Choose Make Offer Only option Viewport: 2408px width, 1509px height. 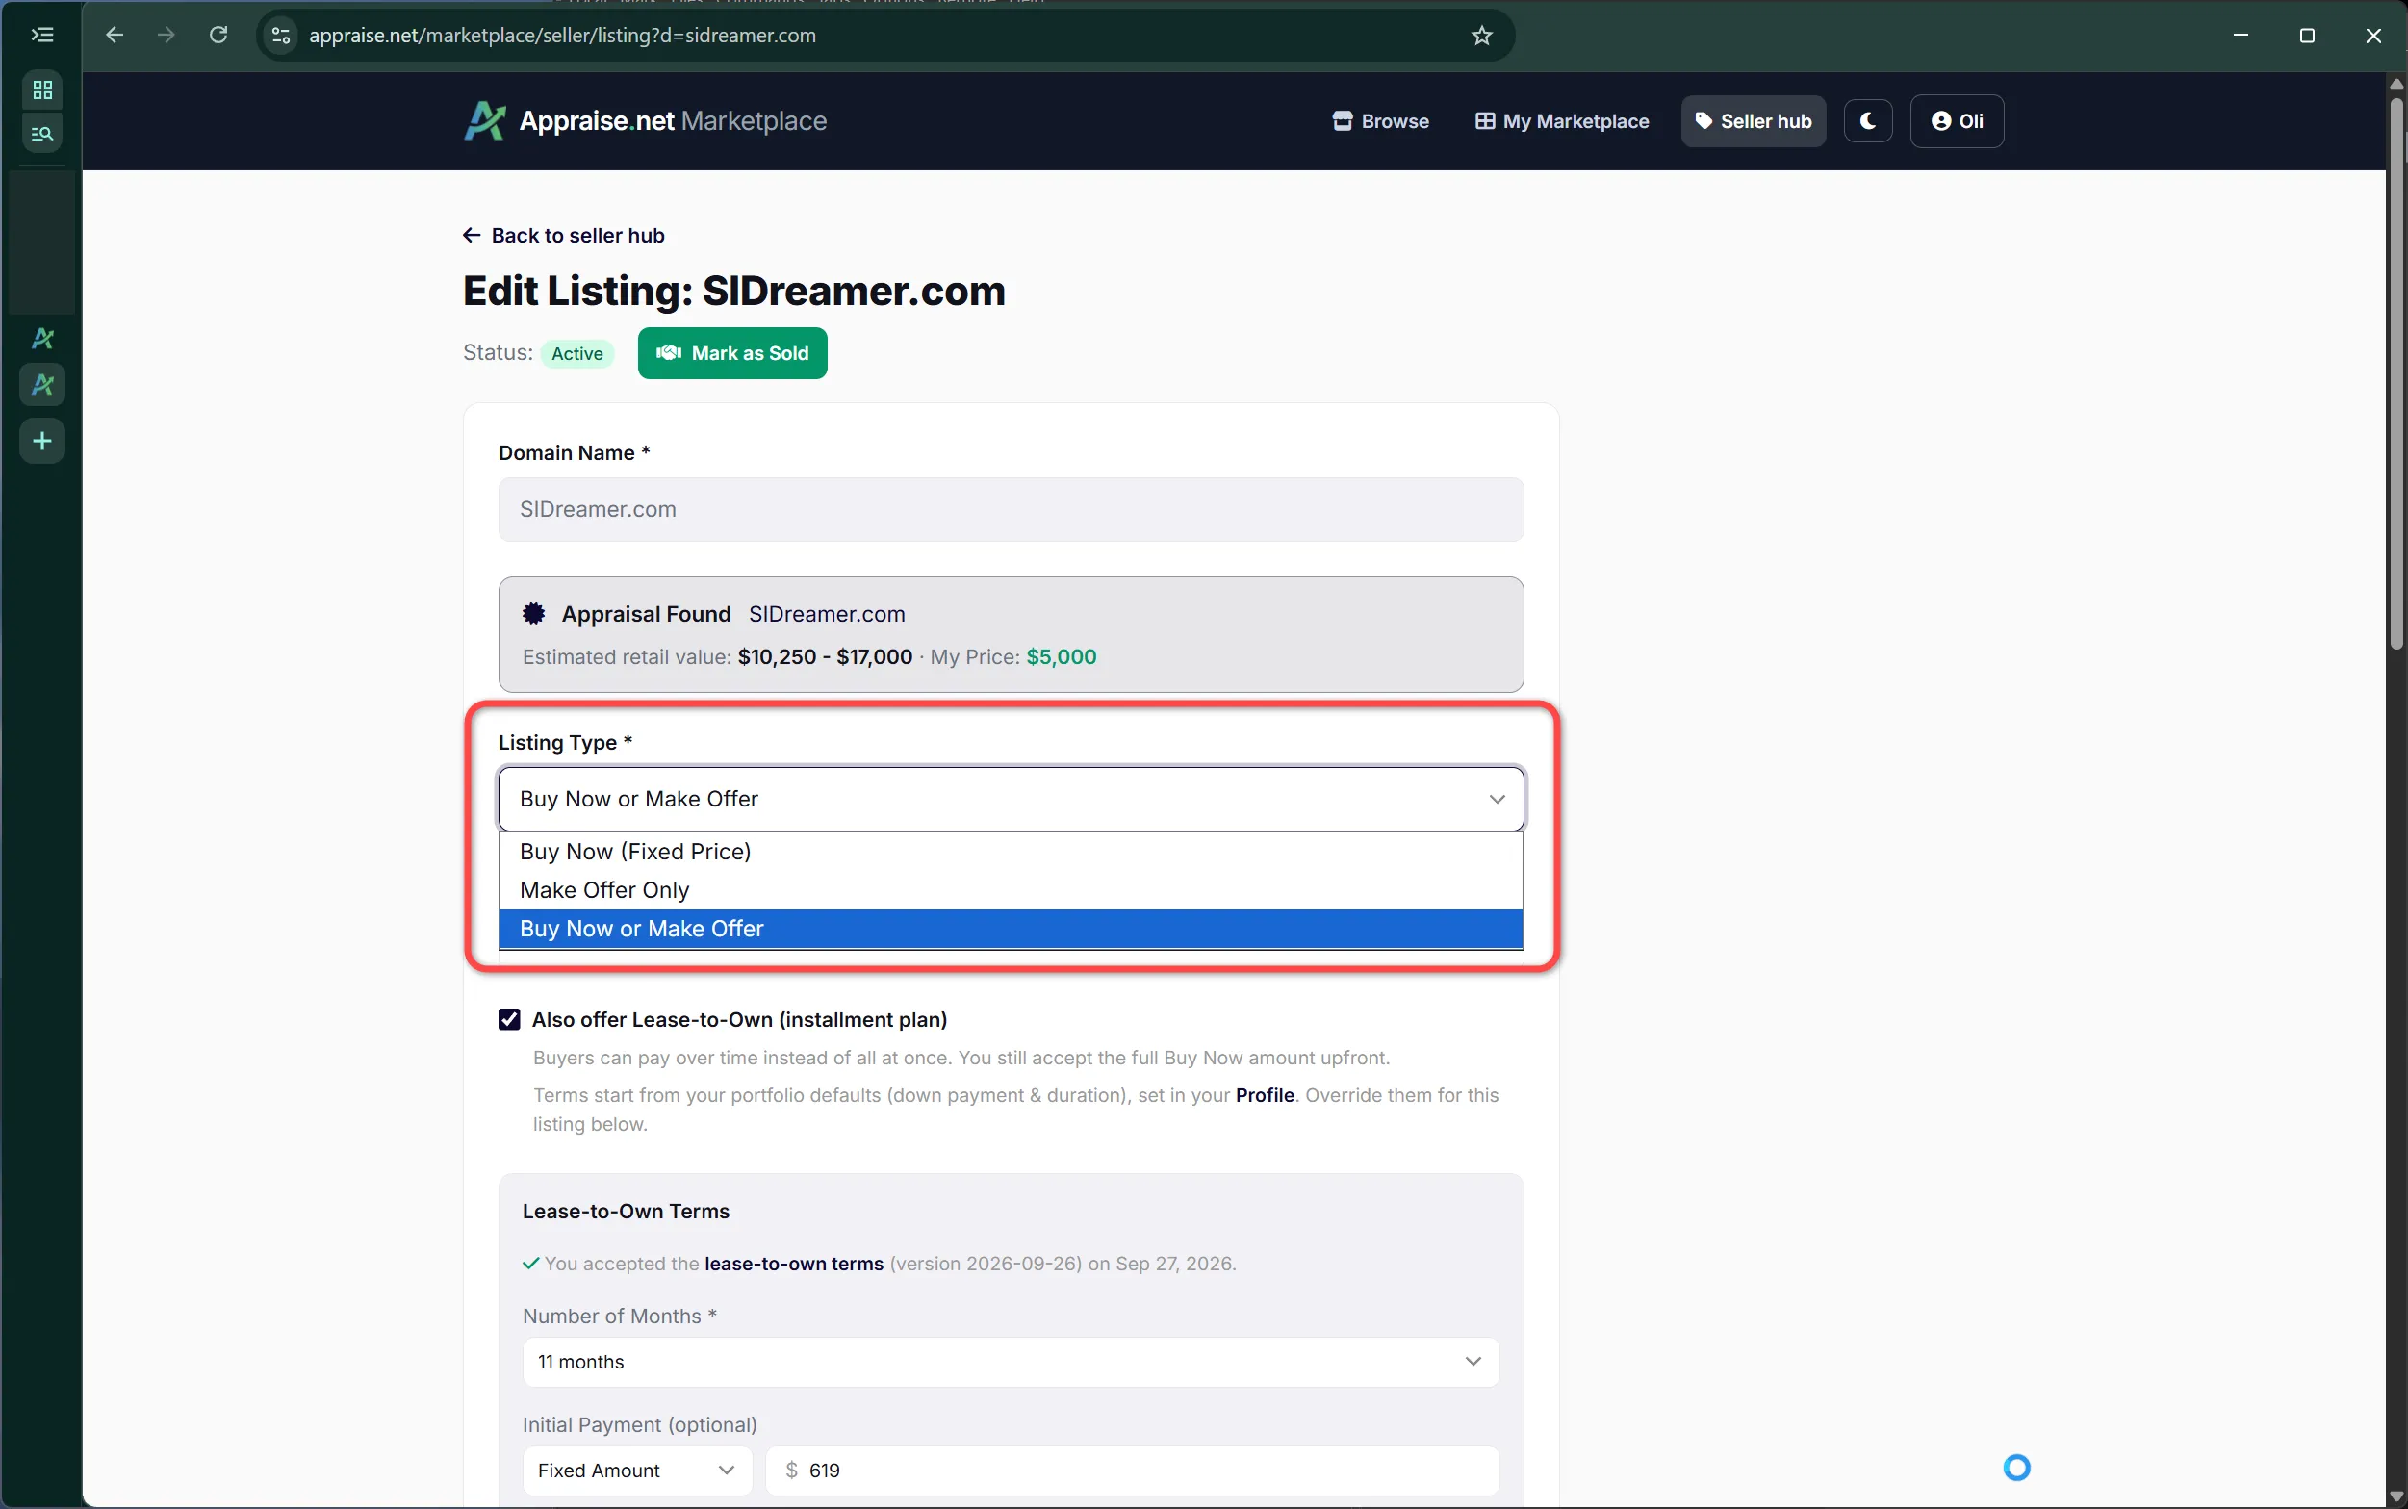[x=1011, y=890]
